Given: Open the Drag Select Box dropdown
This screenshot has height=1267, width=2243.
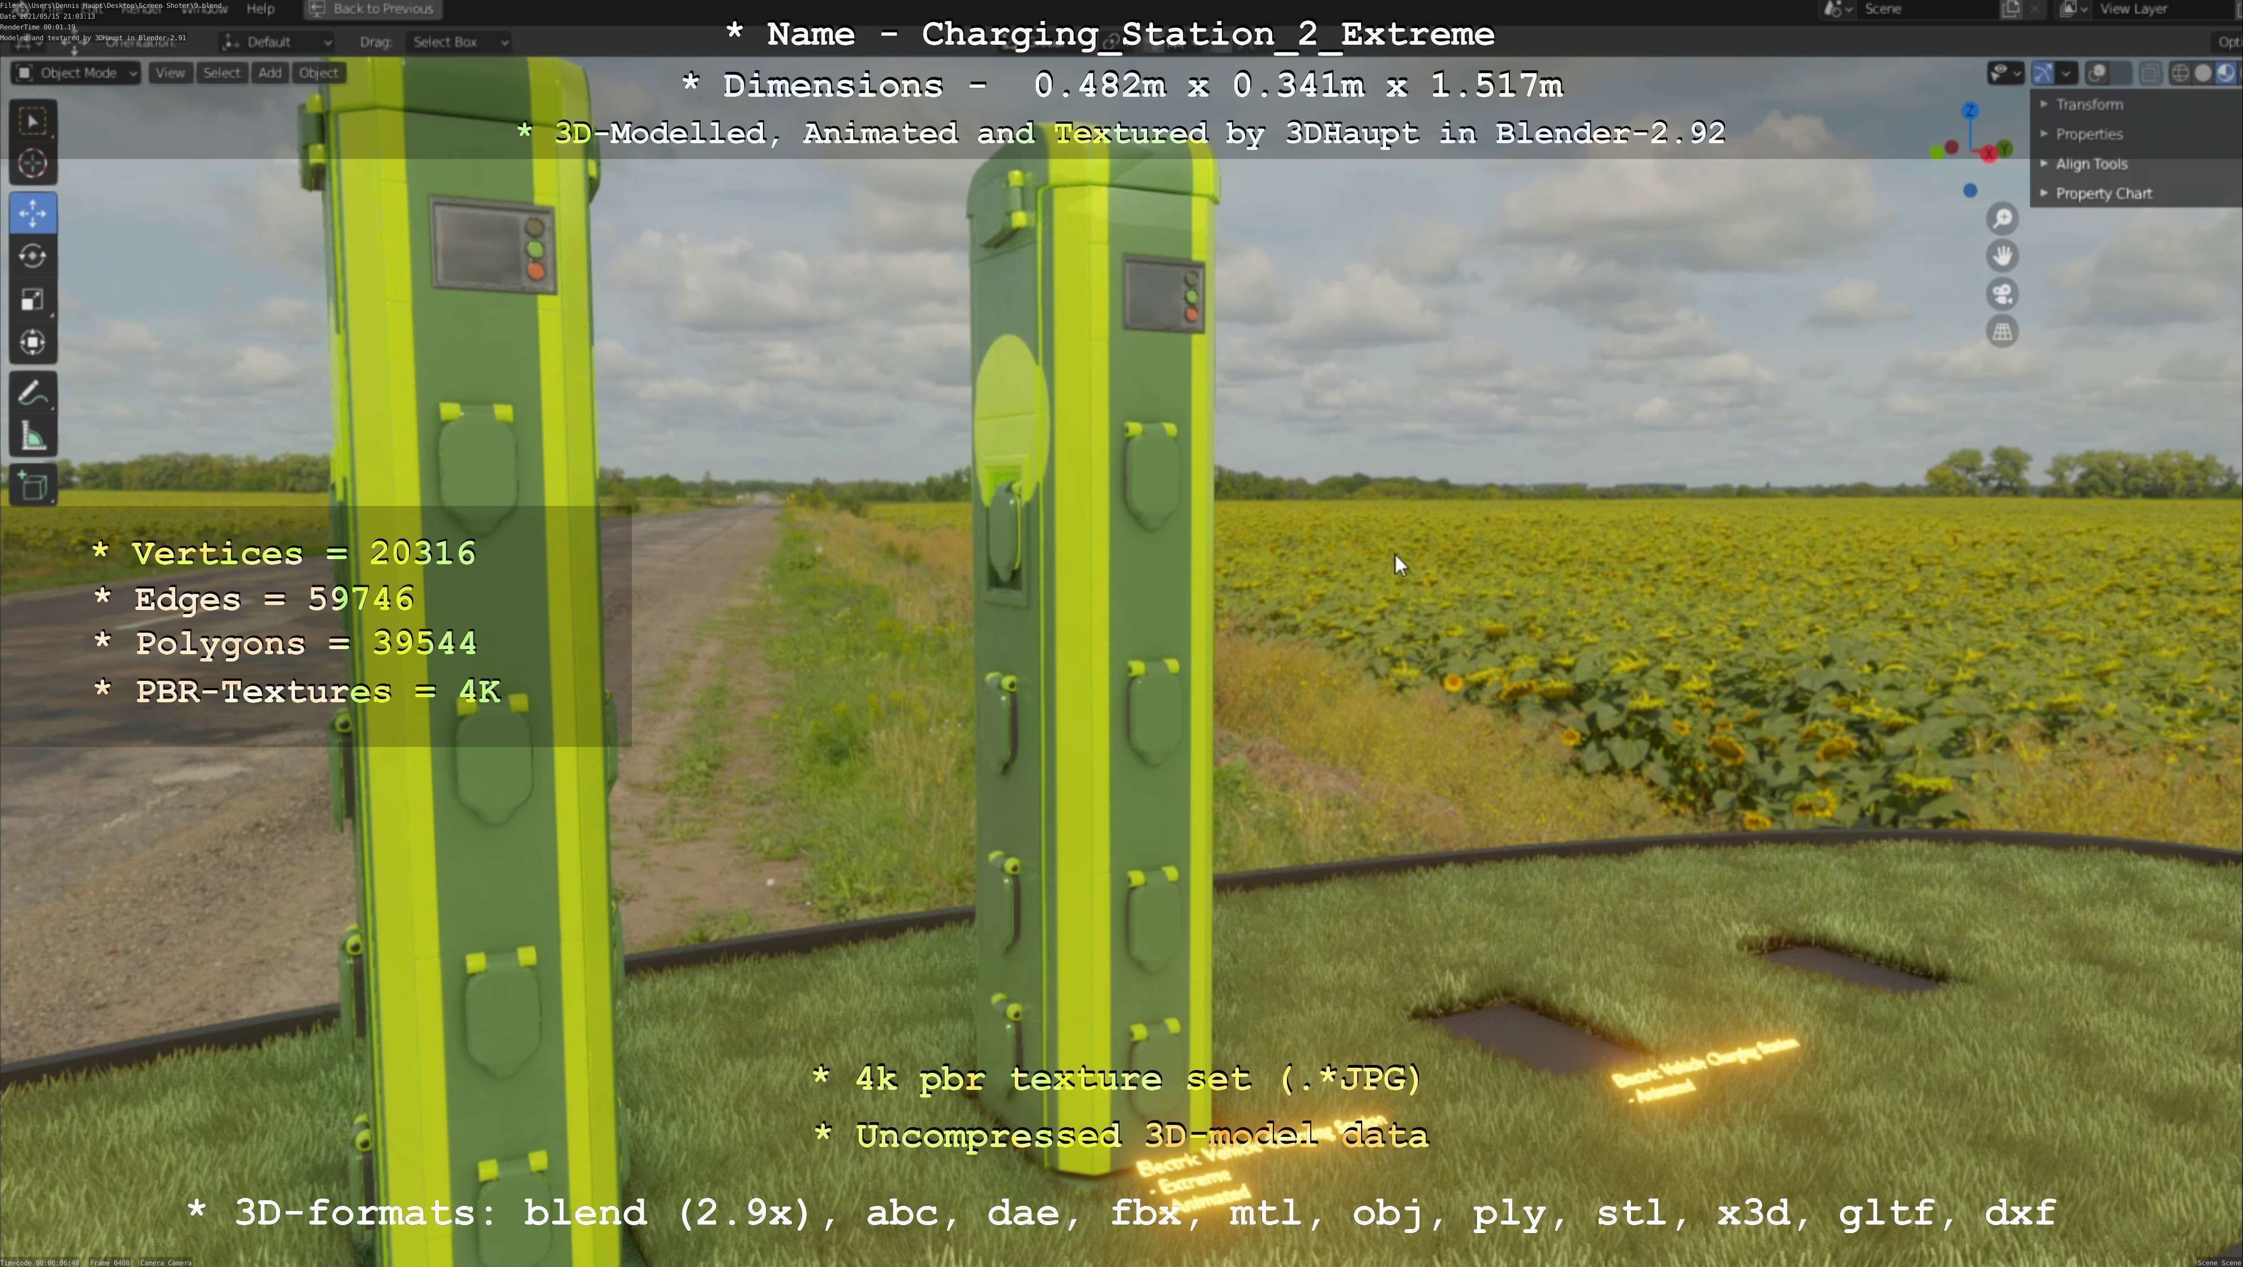Looking at the screenshot, I should coord(458,42).
